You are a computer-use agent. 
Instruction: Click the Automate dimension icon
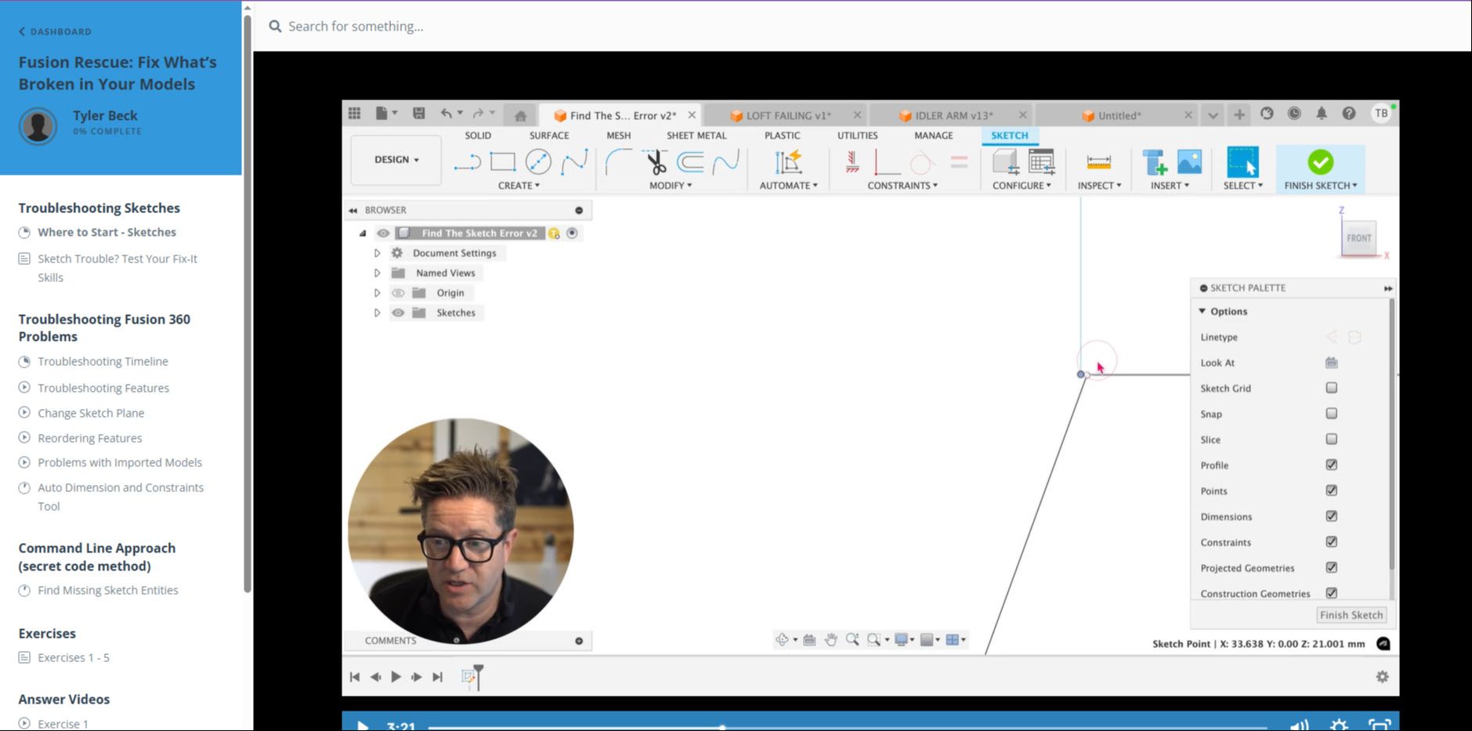pyautogui.click(x=788, y=162)
